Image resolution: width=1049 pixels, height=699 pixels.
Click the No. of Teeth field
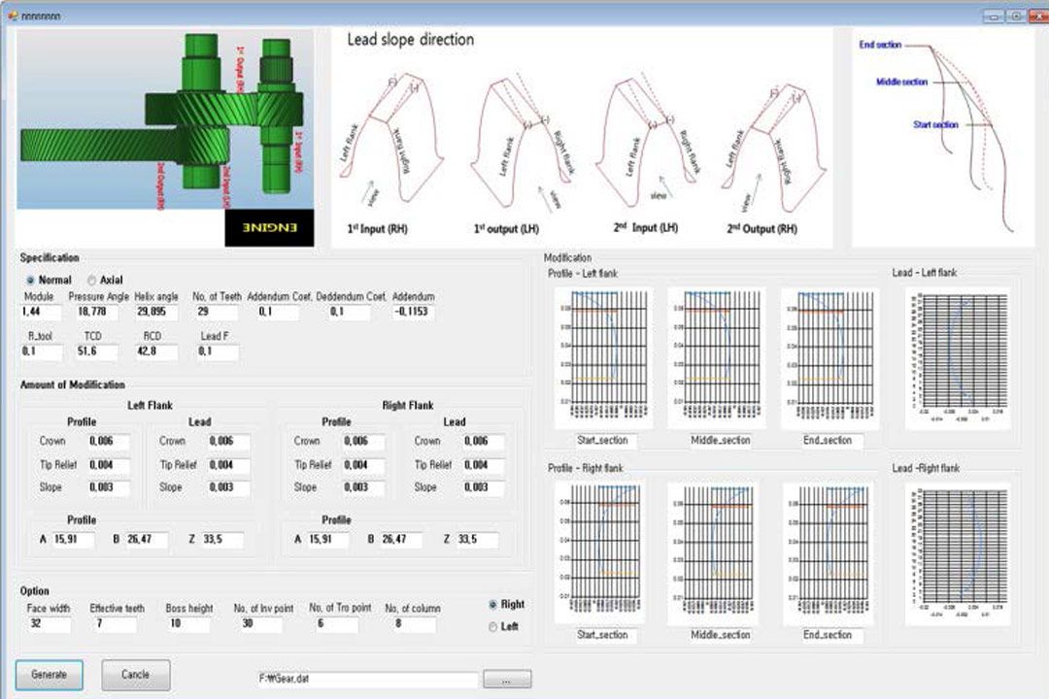(x=215, y=313)
